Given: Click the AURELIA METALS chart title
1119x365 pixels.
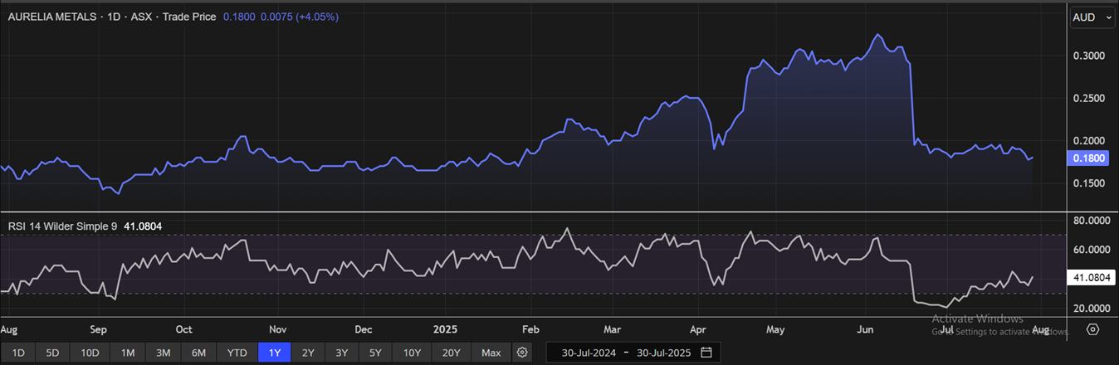Looking at the screenshot, I should click(x=51, y=17).
